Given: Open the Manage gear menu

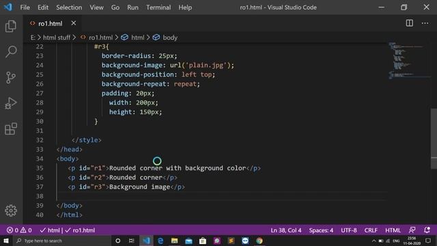Looking at the screenshot, I should pos(11,210).
